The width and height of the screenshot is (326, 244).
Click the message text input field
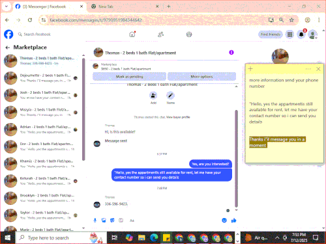(x=174, y=221)
